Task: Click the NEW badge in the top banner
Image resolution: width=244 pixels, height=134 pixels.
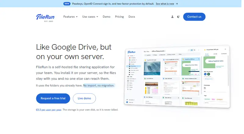Action: 67,4
